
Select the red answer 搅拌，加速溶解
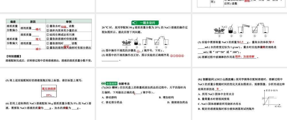(x=245, y=57)
